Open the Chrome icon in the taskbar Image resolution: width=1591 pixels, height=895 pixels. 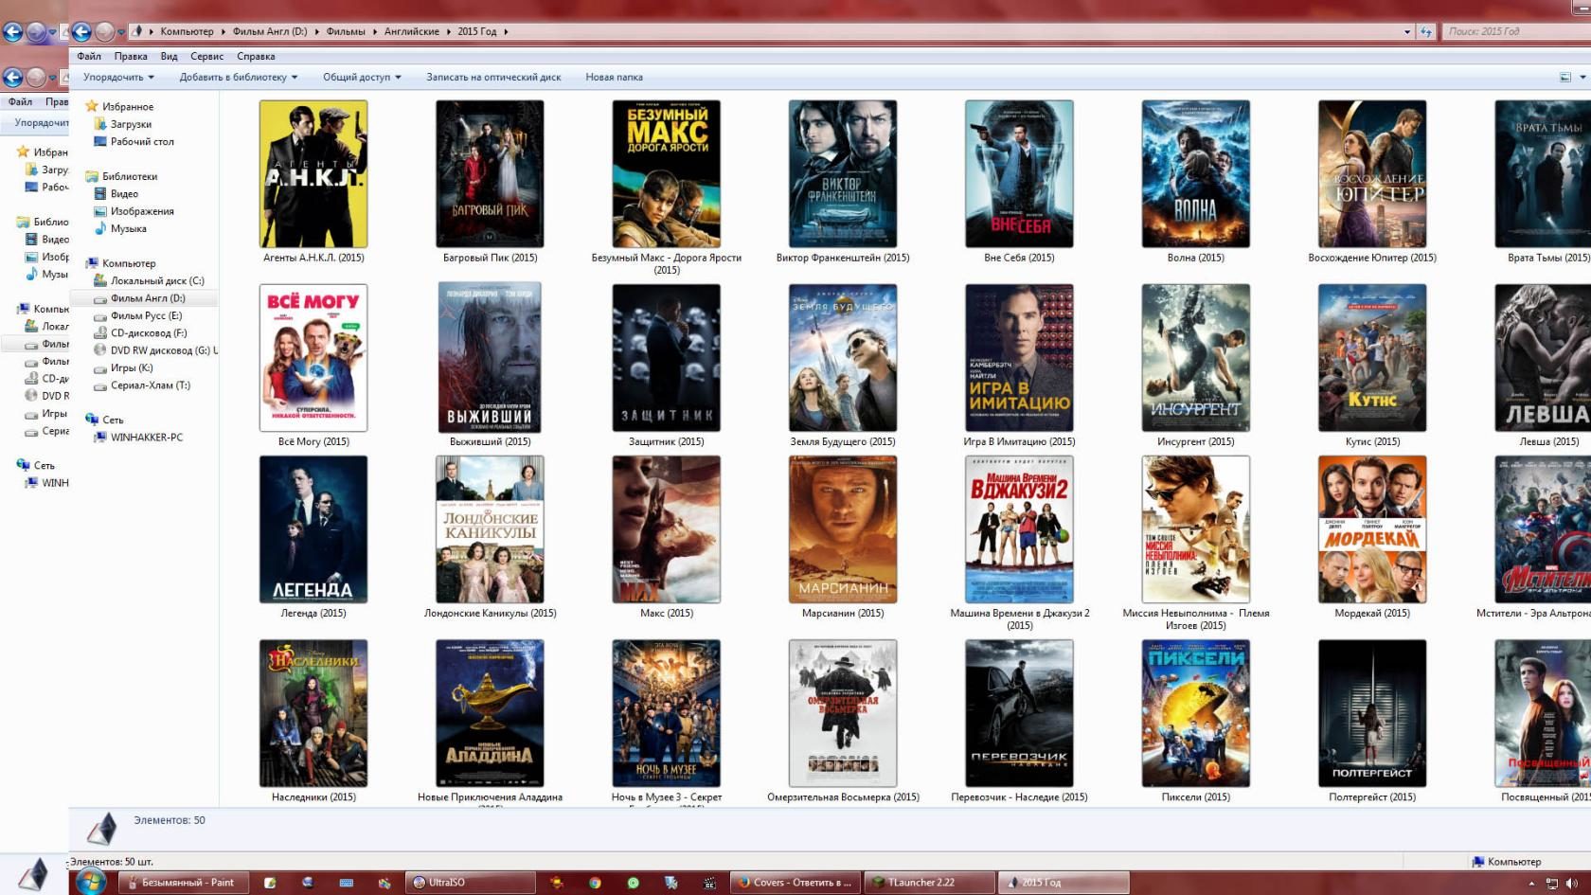(595, 882)
